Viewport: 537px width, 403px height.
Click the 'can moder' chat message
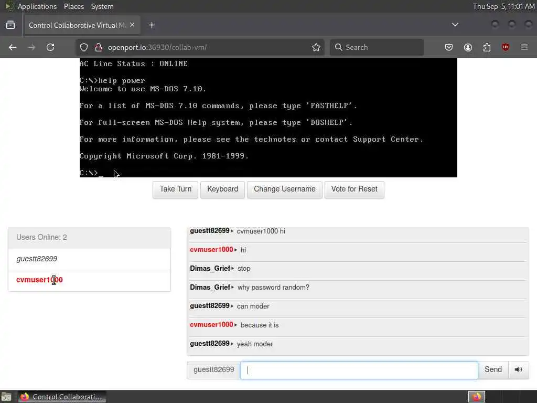[x=253, y=306]
